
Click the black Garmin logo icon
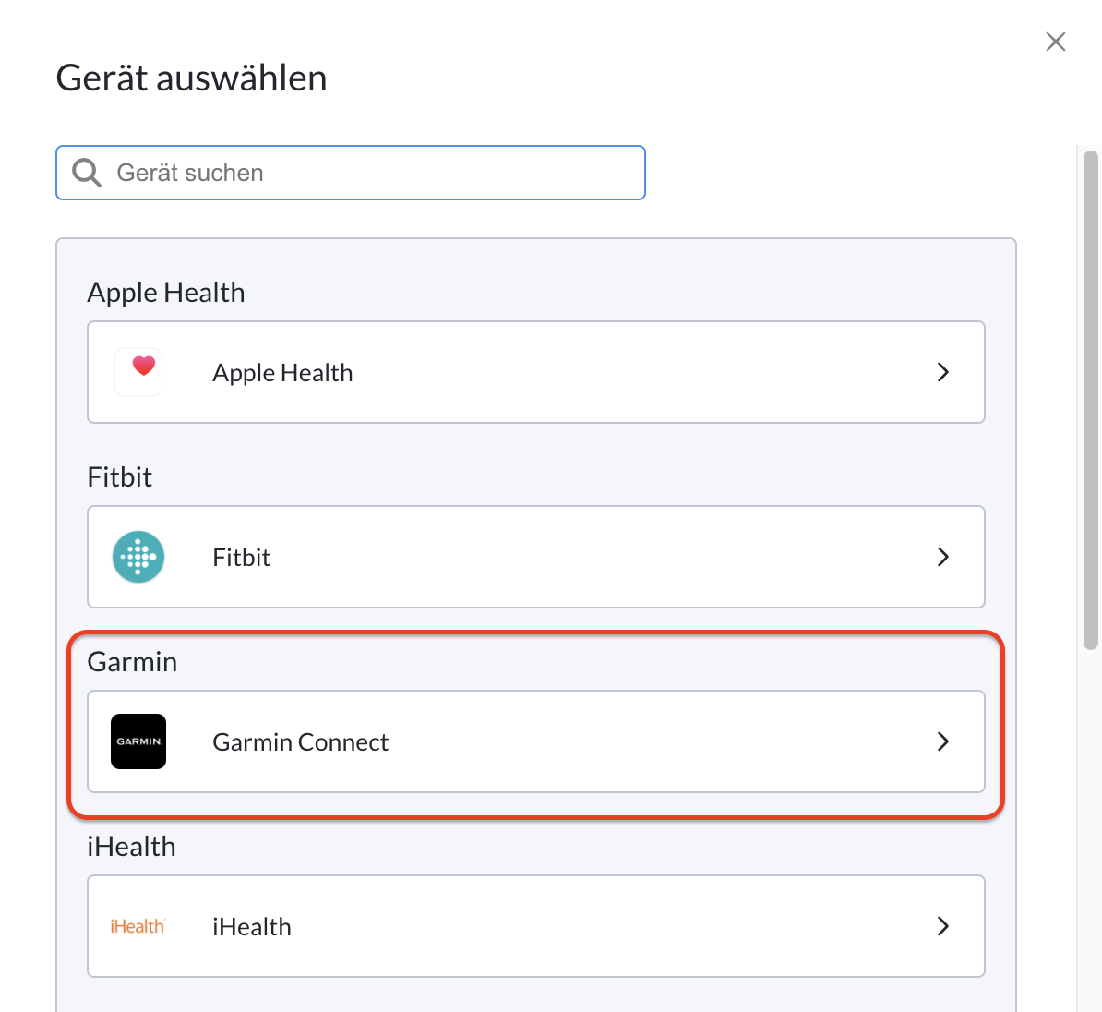(x=138, y=741)
